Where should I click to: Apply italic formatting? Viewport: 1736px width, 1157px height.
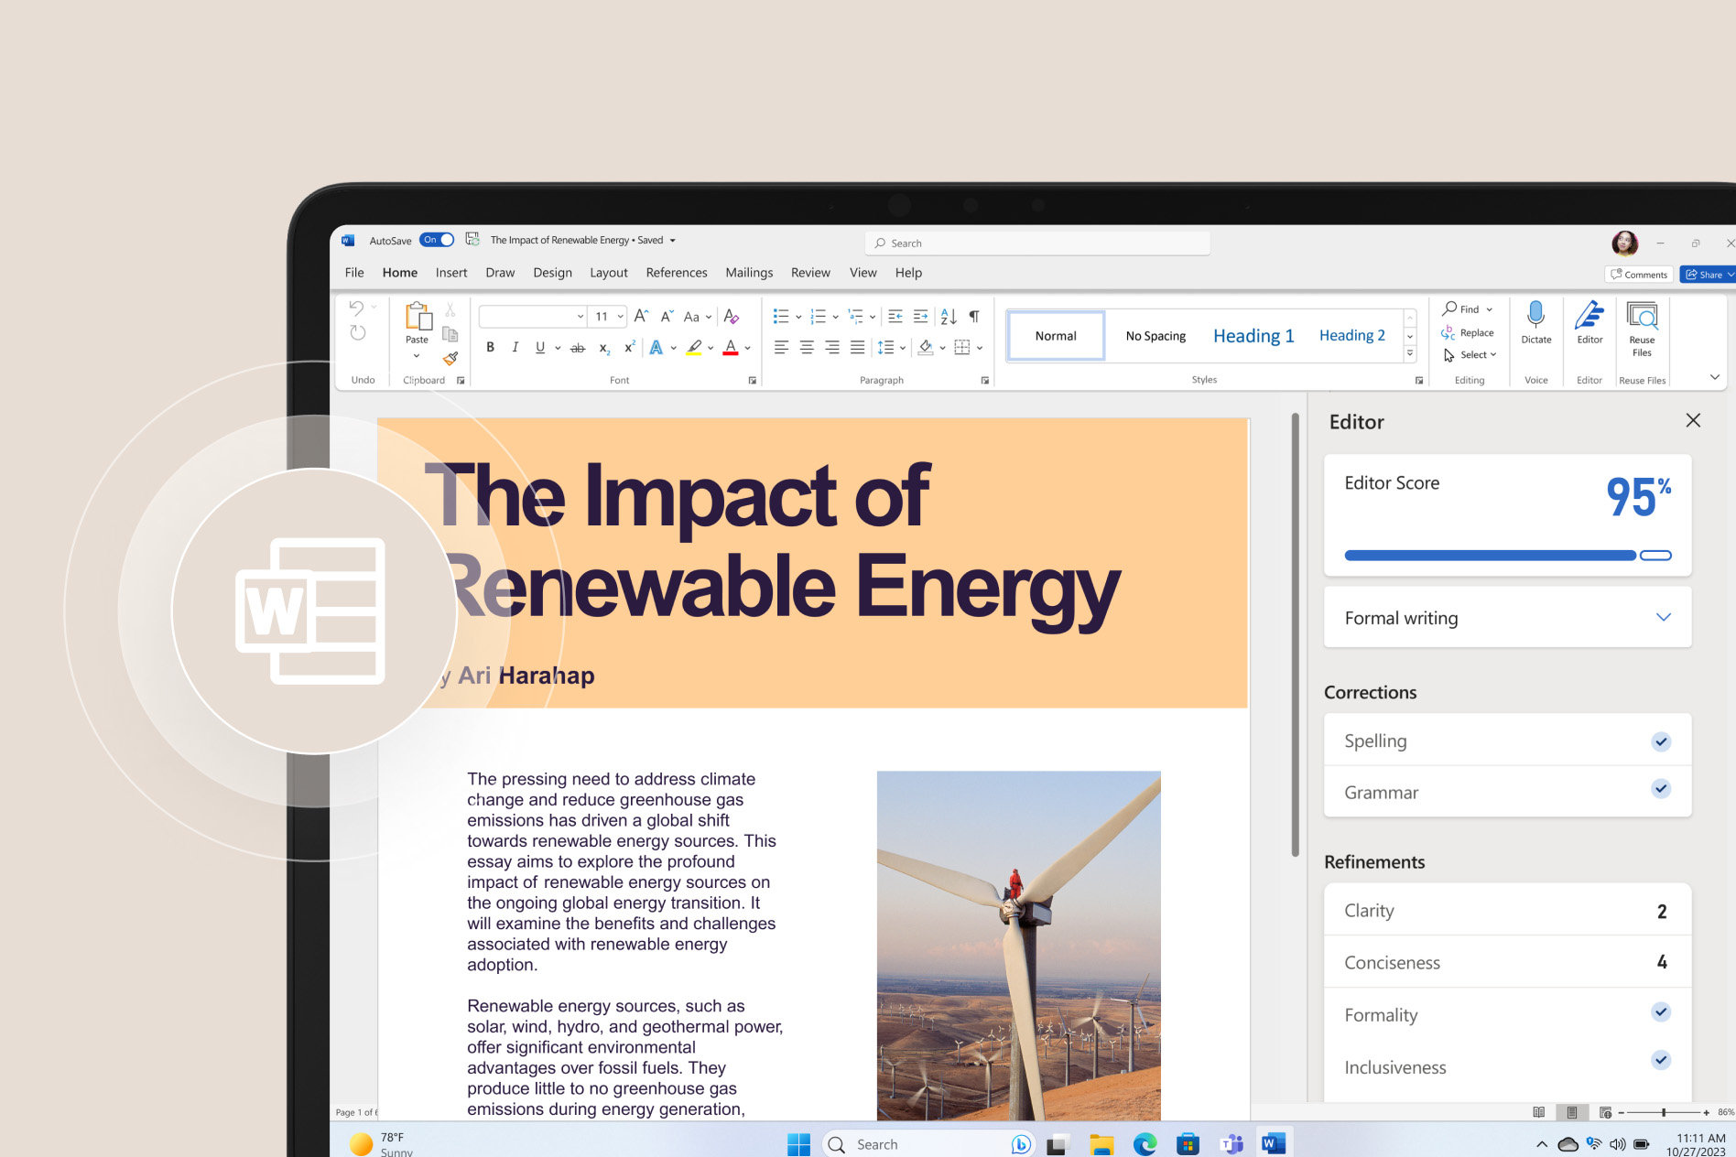[515, 347]
